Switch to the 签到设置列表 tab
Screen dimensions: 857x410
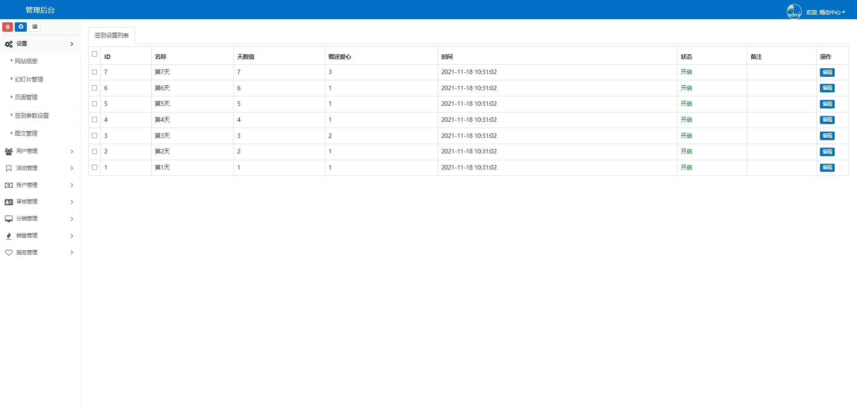pos(112,36)
